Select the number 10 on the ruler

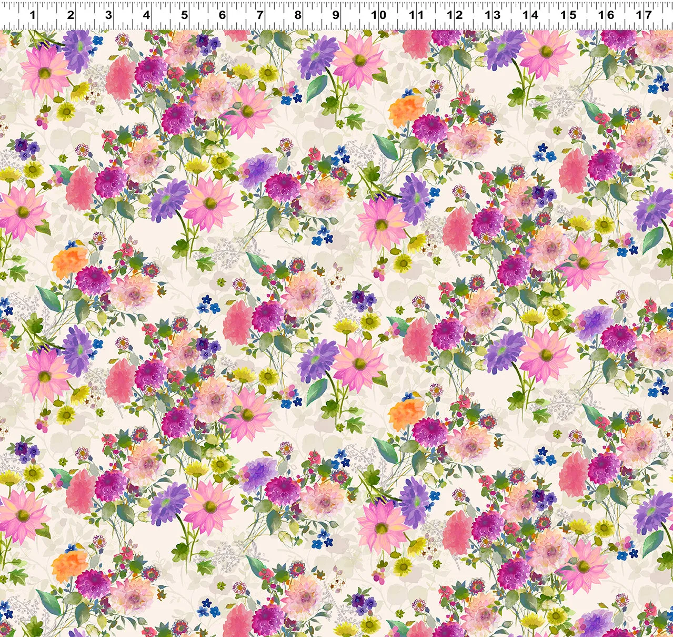click(x=378, y=14)
